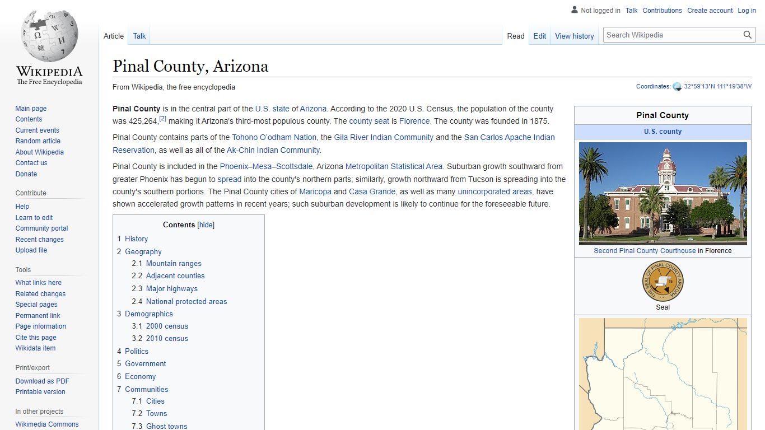Jump to Government section
The image size is (765, 430).
146,364
